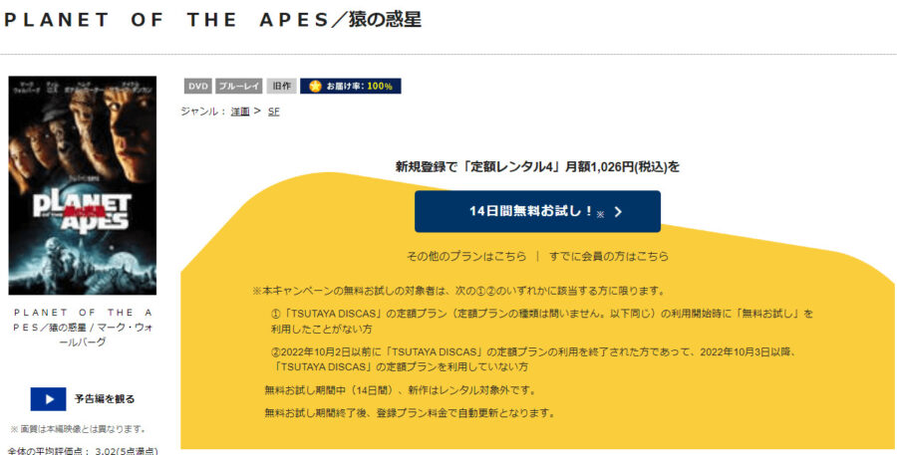Click the お届け率 100% star badge

[x=350, y=86]
